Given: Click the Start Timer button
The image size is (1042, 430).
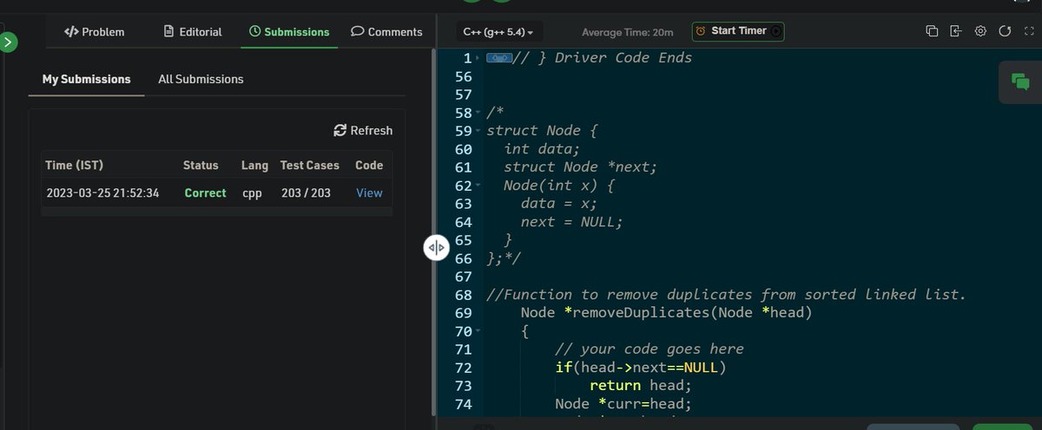Looking at the screenshot, I should click(x=738, y=31).
